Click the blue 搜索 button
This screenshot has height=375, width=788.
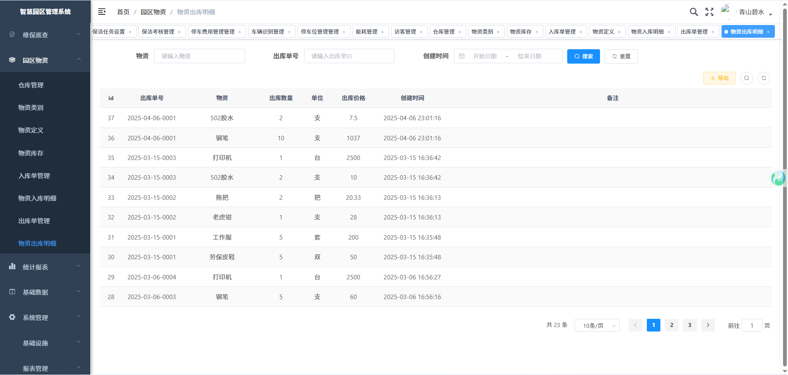pos(583,56)
